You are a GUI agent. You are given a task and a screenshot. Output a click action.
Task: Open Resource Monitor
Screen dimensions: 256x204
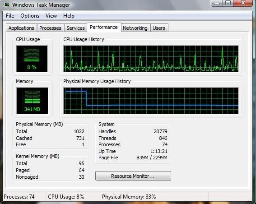133,176
